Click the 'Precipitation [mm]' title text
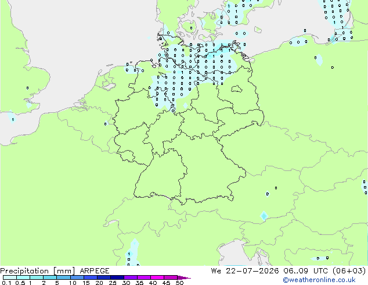 (x=38, y=271)
